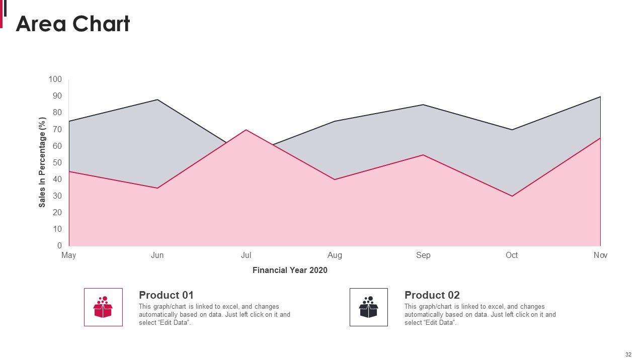Select the Product 01 description text
The image size is (644, 362).
pyautogui.click(x=214, y=315)
